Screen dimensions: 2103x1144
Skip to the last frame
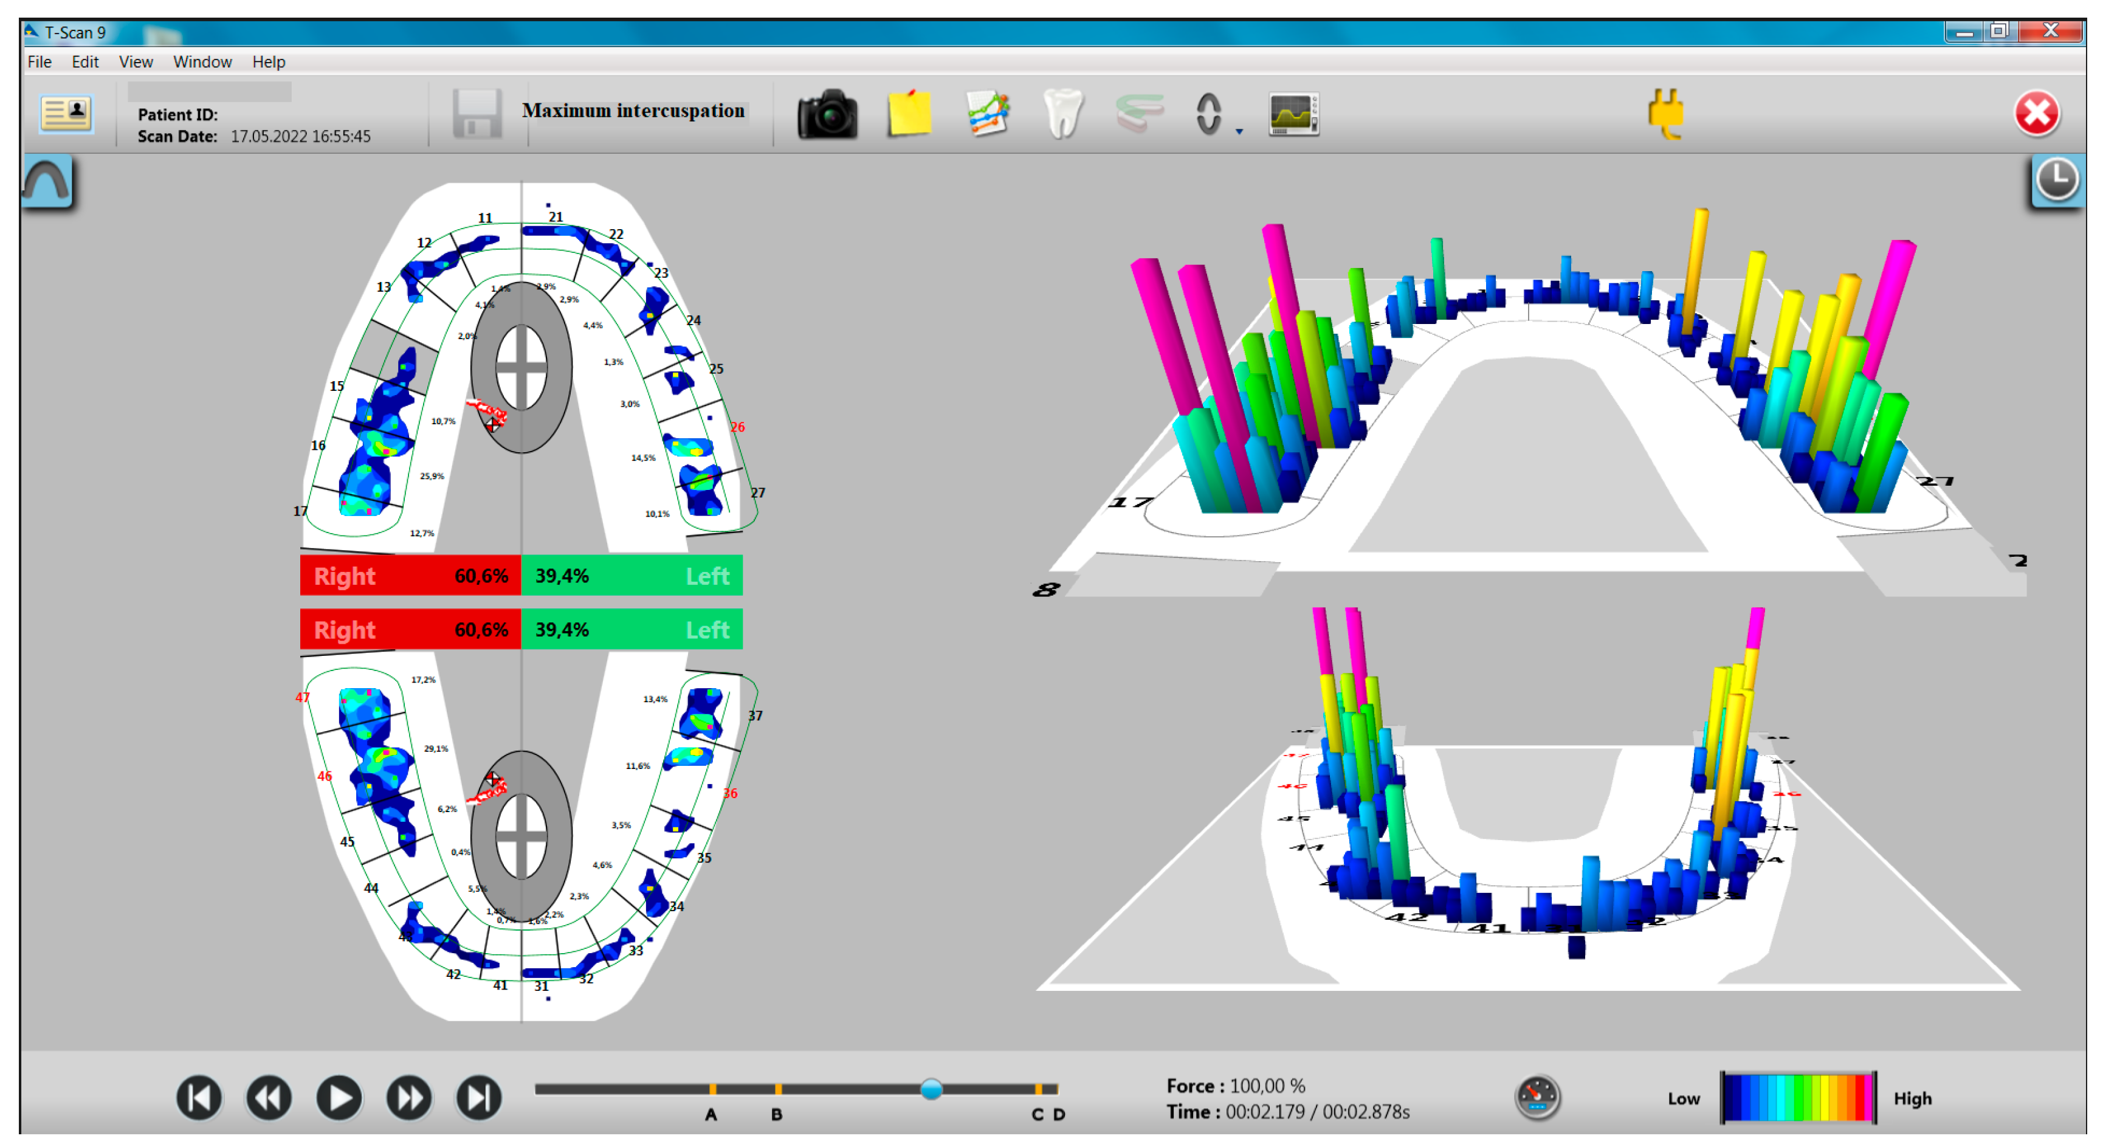(478, 1097)
